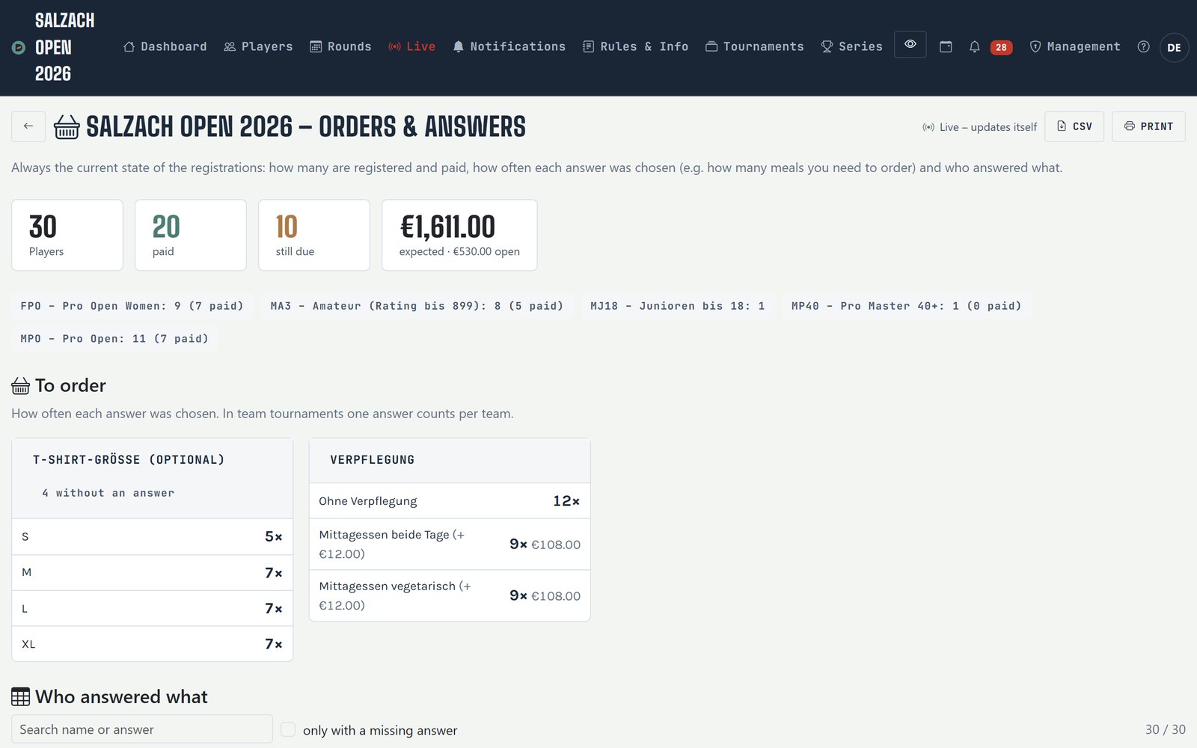Open the Live menu item
This screenshot has height=748, width=1197.
click(x=411, y=46)
